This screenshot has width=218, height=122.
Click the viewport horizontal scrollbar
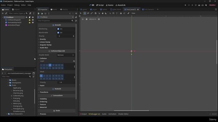pos(131,111)
